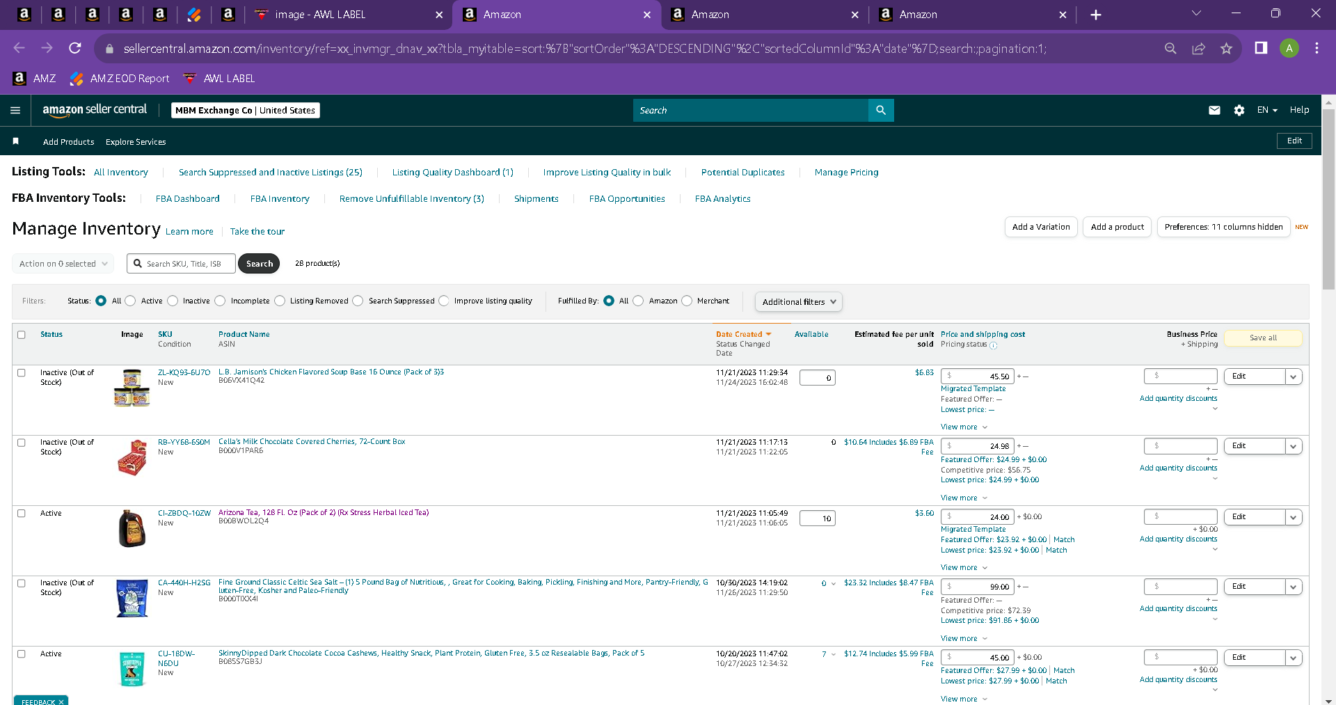1336x705 pixels.
Task: Click the Search SKU, Title, ISBN field
Action: [x=181, y=264]
